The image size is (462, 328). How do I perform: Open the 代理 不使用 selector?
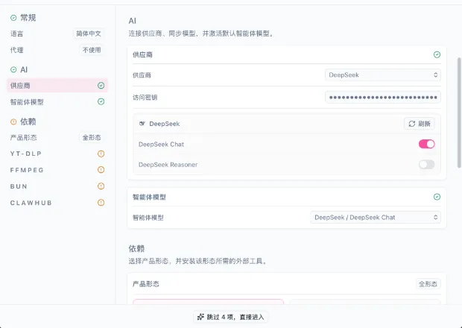tap(92, 50)
